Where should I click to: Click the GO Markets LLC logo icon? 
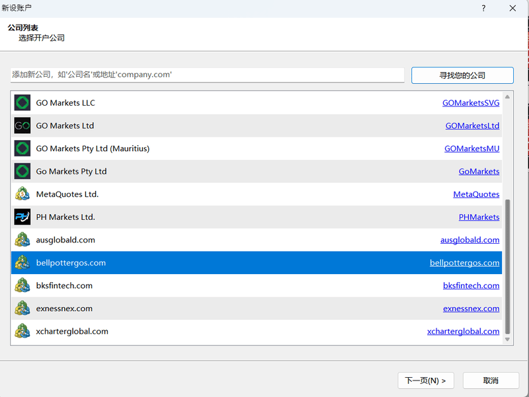pos(22,103)
